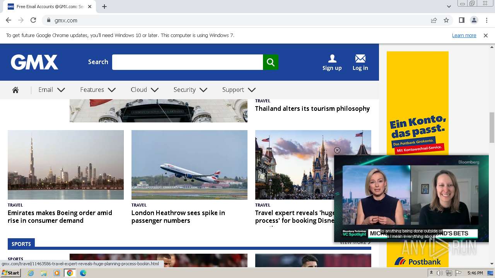Open Emirates makes Boeing order headline
The width and height of the screenshot is (495, 278).
pos(60,217)
